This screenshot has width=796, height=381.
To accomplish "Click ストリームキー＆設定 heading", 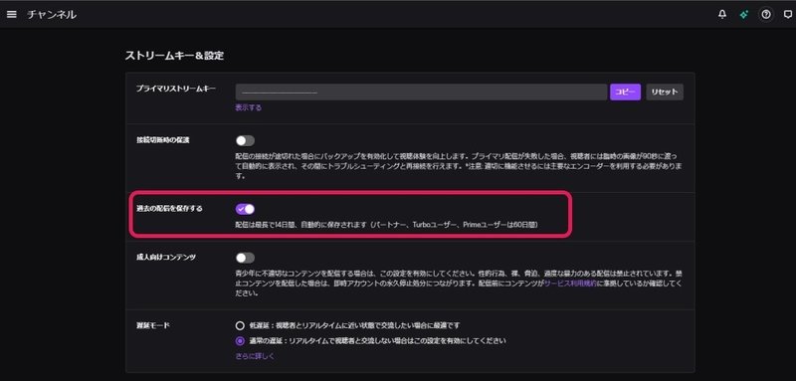I will 174,56.
